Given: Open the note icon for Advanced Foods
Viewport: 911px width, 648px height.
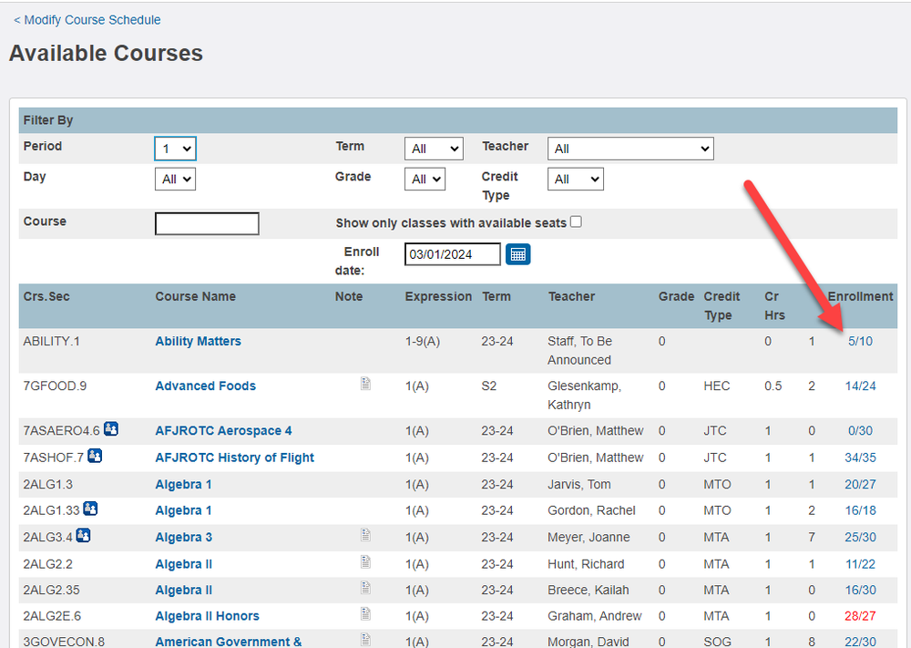Looking at the screenshot, I should [x=365, y=384].
